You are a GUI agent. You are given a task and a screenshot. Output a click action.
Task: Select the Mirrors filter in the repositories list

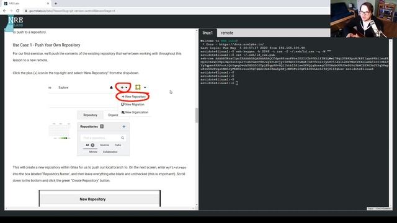click(x=93, y=152)
